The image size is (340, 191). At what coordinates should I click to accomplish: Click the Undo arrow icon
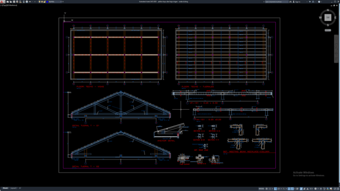[30, 2]
